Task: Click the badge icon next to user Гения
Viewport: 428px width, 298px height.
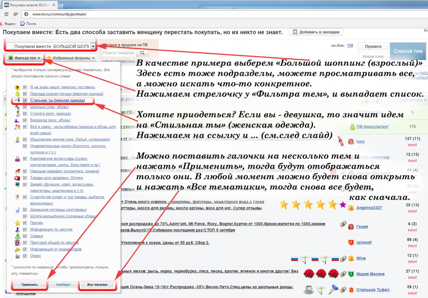Action: point(351,227)
